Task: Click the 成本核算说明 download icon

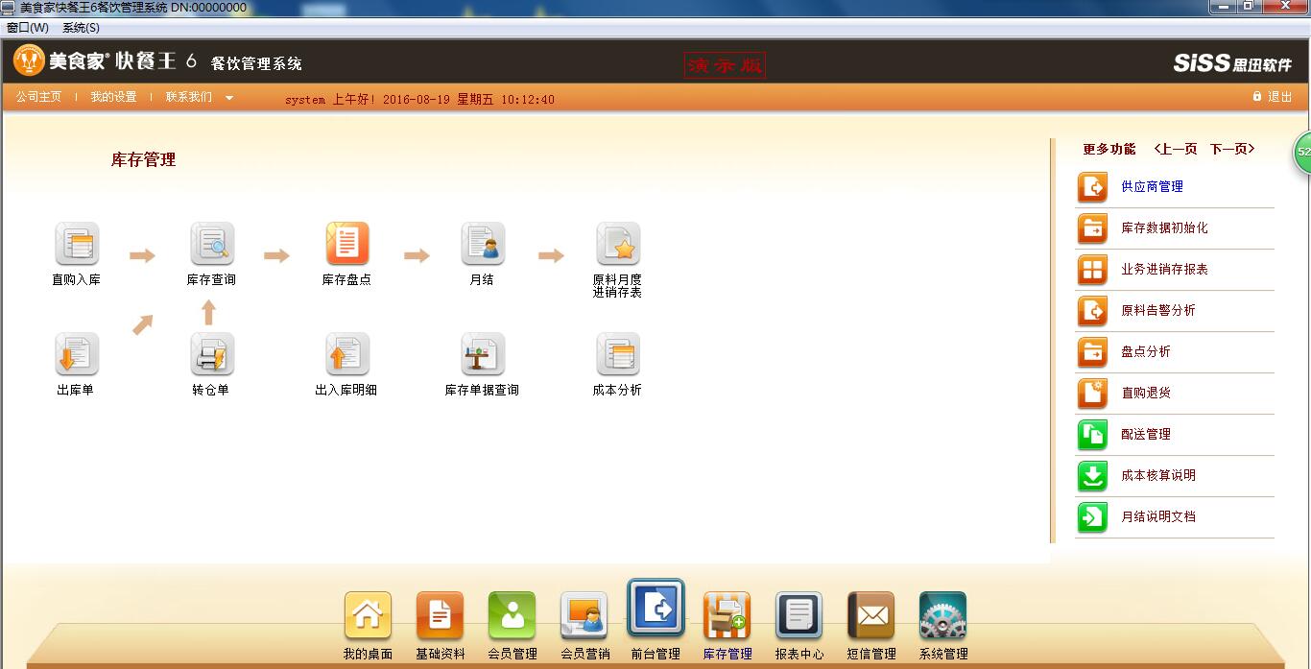Action: point(1092,476)
